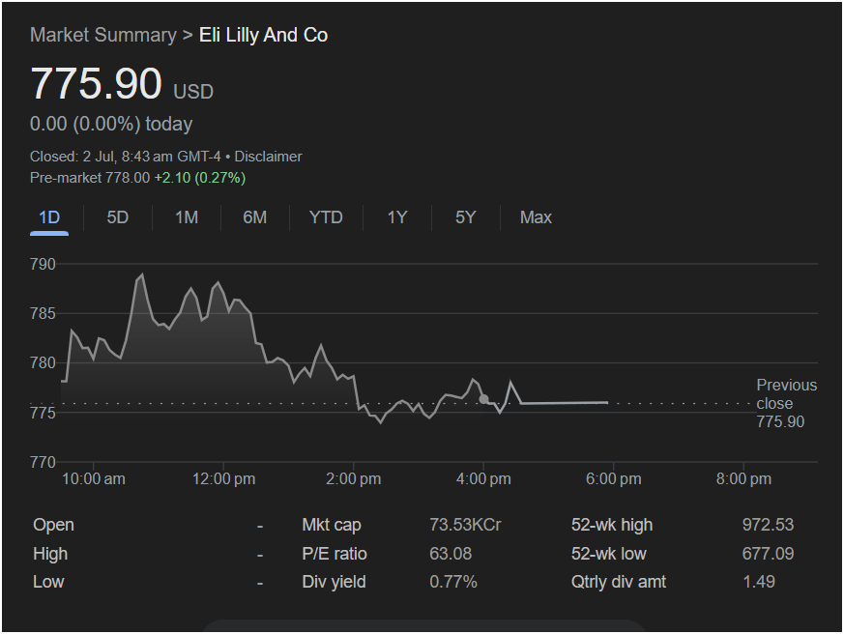844x634 pixels.
Task: View the 1Y chart range
Action: (x=397, y=217)
